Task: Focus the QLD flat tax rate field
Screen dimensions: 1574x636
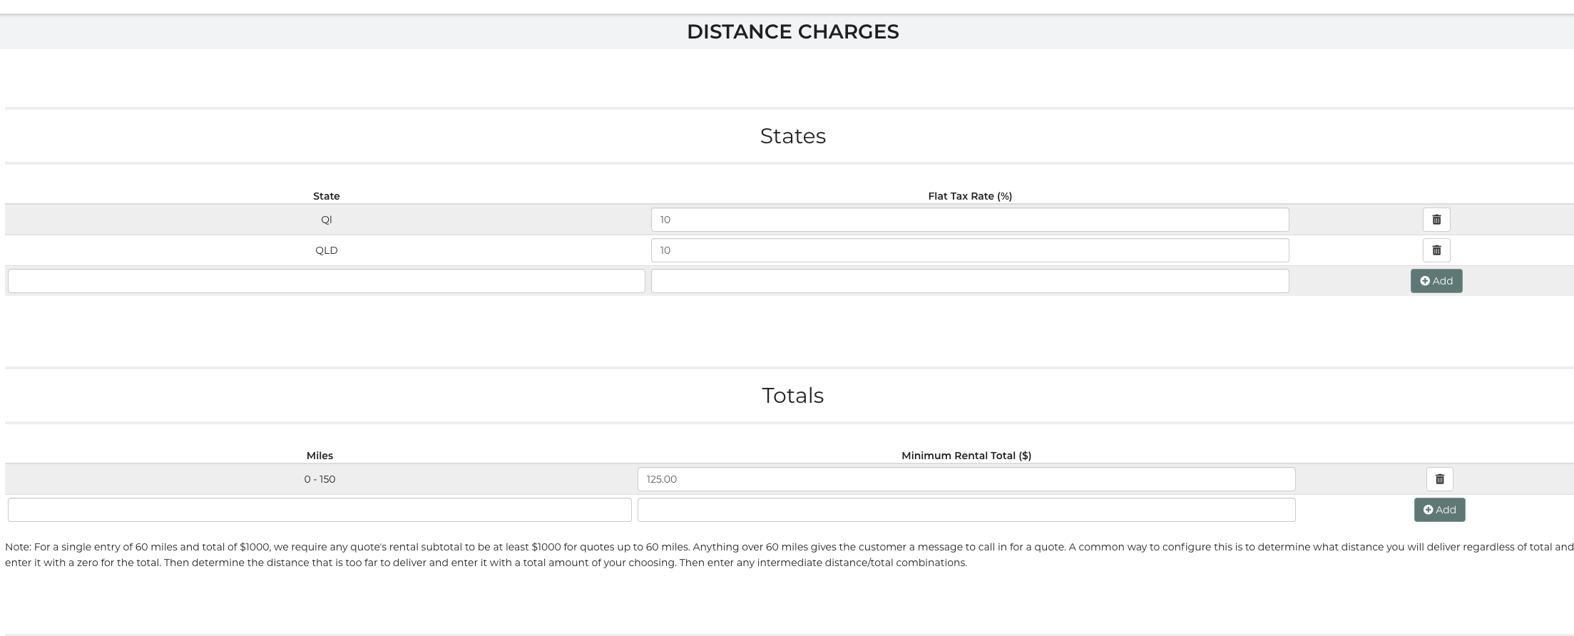Action: tap(969, 250)
